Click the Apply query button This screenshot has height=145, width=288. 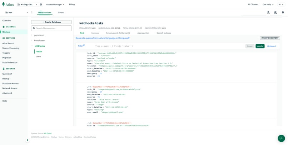click(260, 46)
